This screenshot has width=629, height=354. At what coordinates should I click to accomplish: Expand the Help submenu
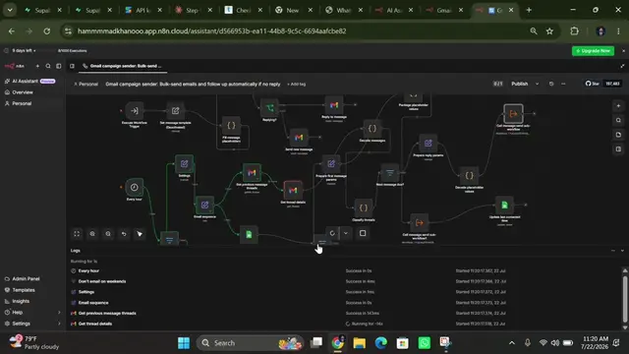pyautogui.click(x=32, y=313)
